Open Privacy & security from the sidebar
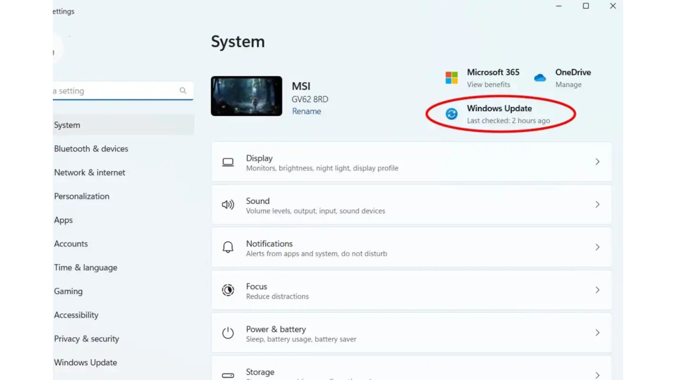Image resolution: width=676 pixels, height=380 pixels. coord(86,339)
